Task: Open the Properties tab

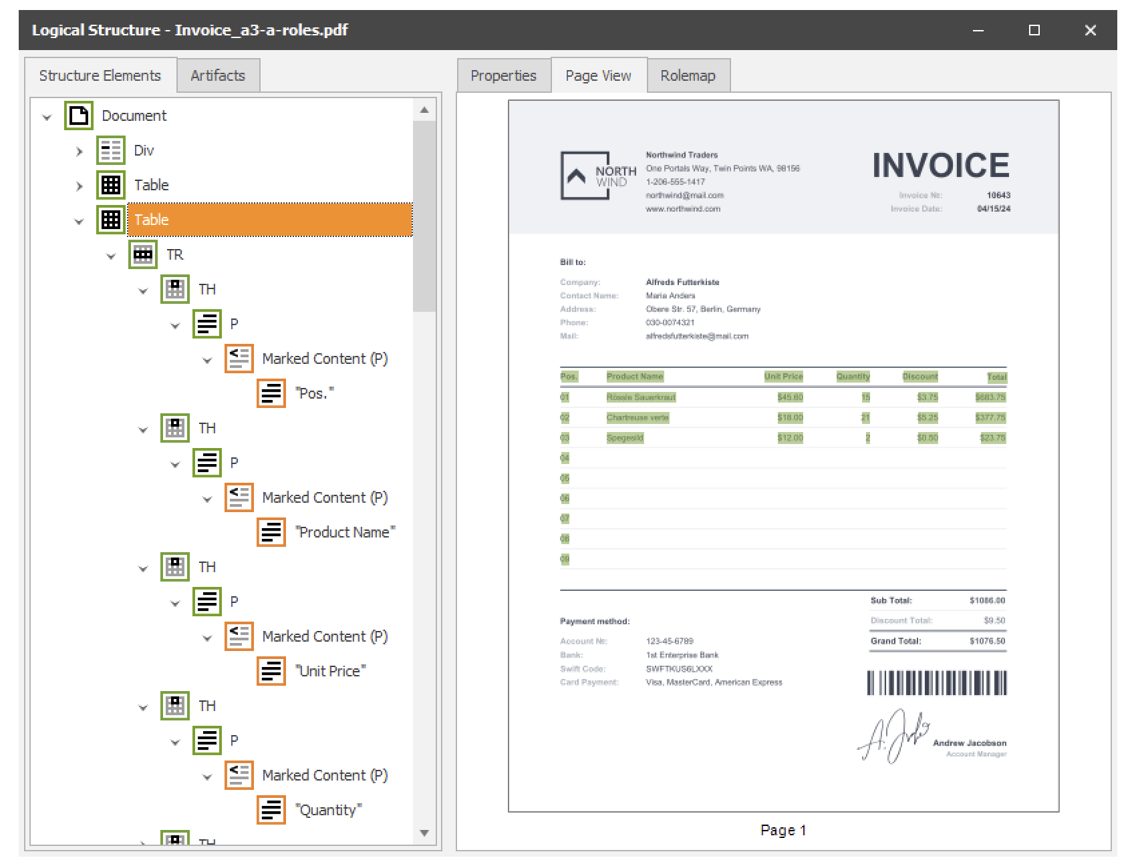Action: point(503,75)
